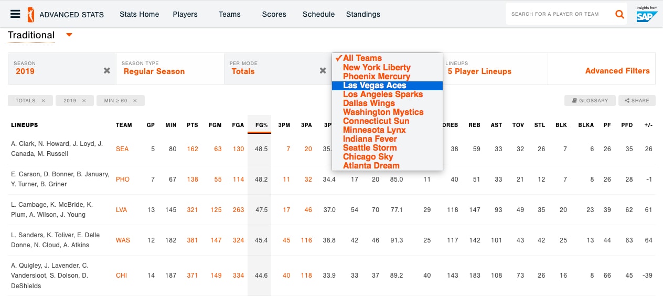The height and width of the screenshot is (296, 663).
Task: Select Seattle Storm in the list
Action: tap(387, 147)
